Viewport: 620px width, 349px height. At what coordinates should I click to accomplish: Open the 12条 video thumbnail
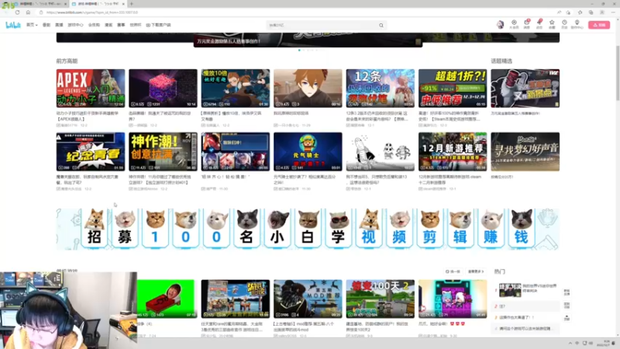point(381,88)
